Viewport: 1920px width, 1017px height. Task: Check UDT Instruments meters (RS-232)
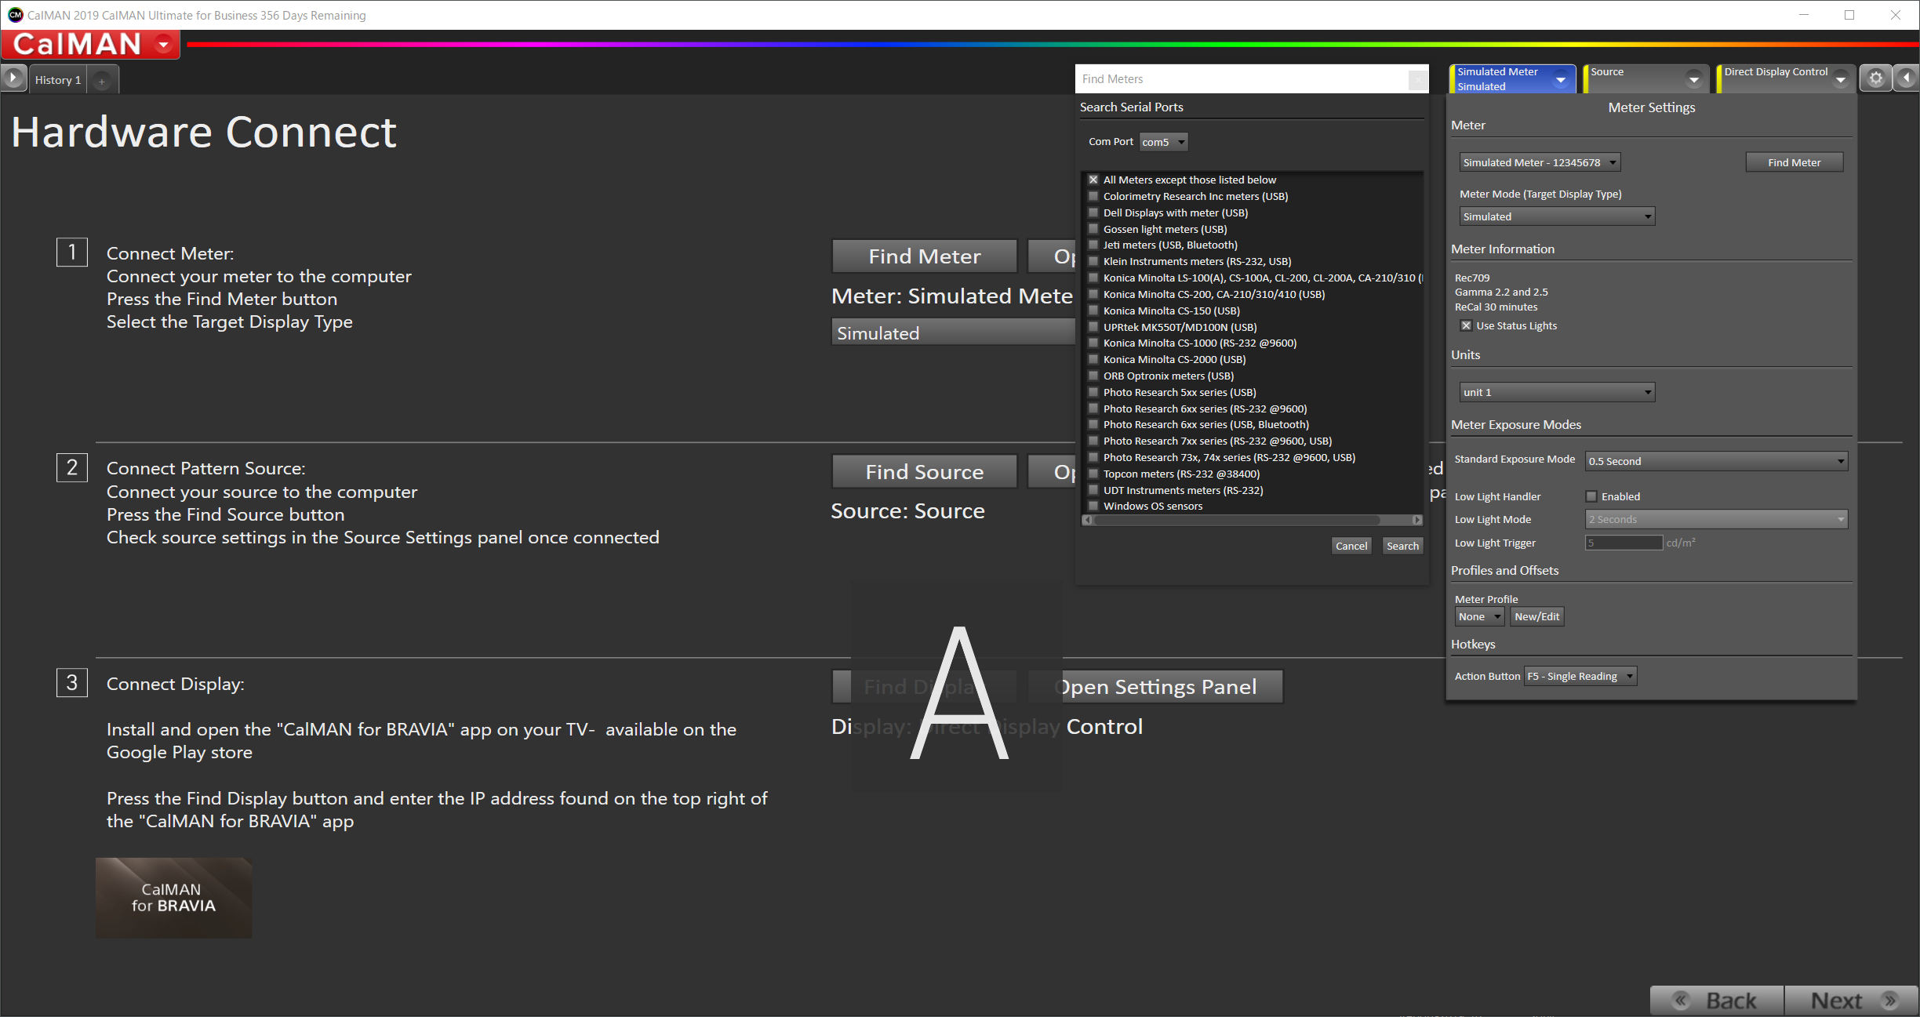click(1093, 490)
